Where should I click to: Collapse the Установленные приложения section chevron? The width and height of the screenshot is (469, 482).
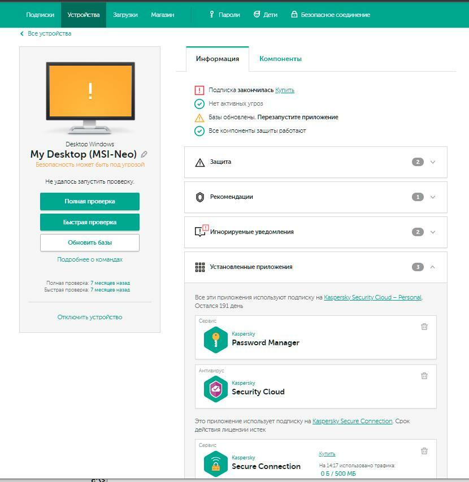pos(433,267)
